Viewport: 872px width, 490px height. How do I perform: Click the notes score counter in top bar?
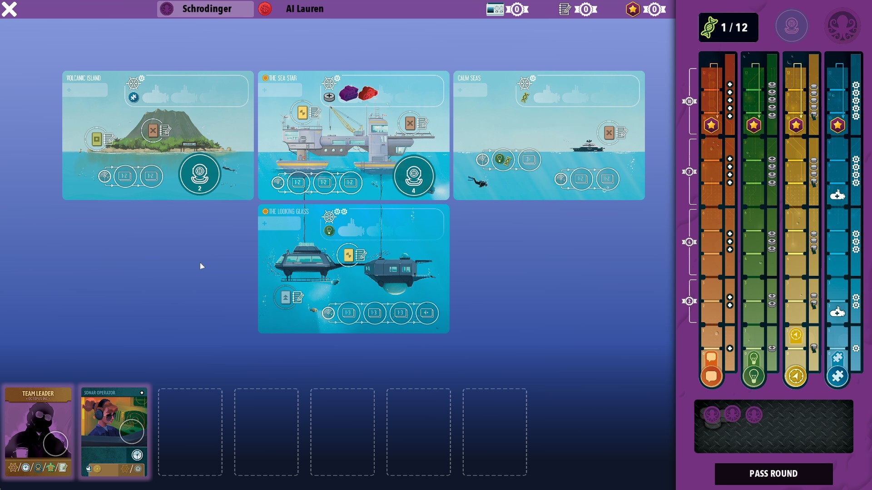pyautogui.click(x=578, y=9)
